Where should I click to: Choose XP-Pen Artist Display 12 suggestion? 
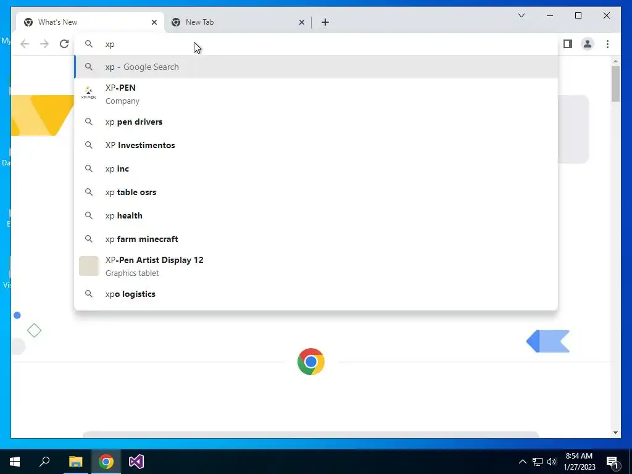[316, 266]
